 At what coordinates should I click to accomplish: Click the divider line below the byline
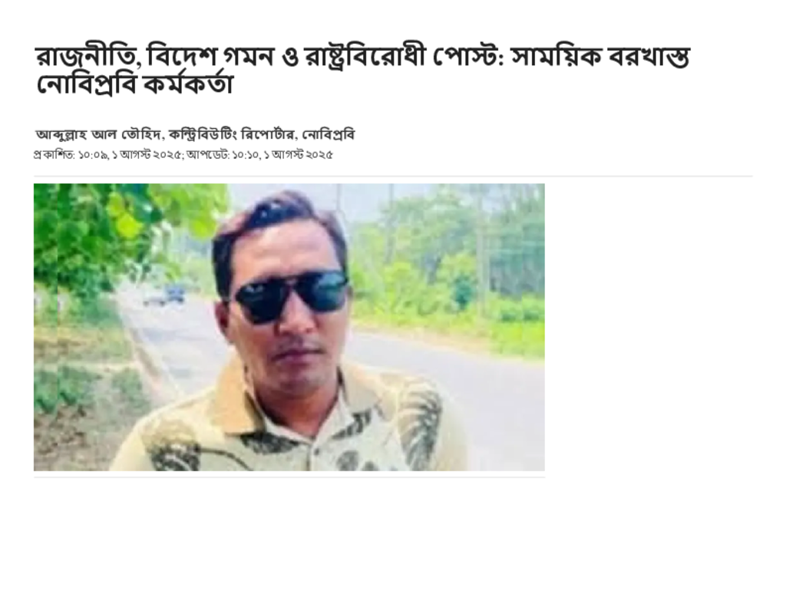tap(393, 176)
